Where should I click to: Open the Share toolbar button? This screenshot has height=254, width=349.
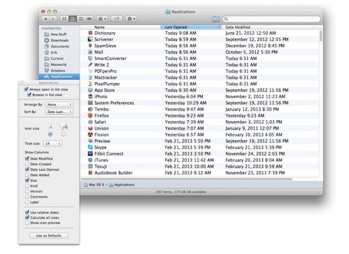coord(117,19)
